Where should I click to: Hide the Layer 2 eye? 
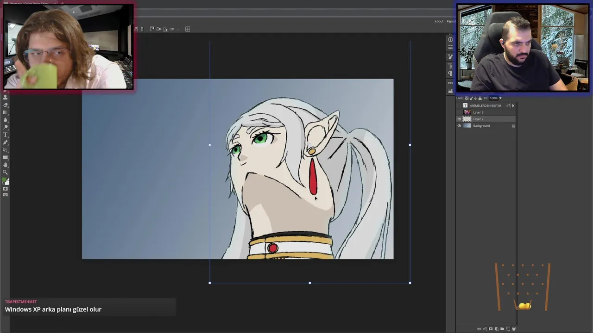459,119
